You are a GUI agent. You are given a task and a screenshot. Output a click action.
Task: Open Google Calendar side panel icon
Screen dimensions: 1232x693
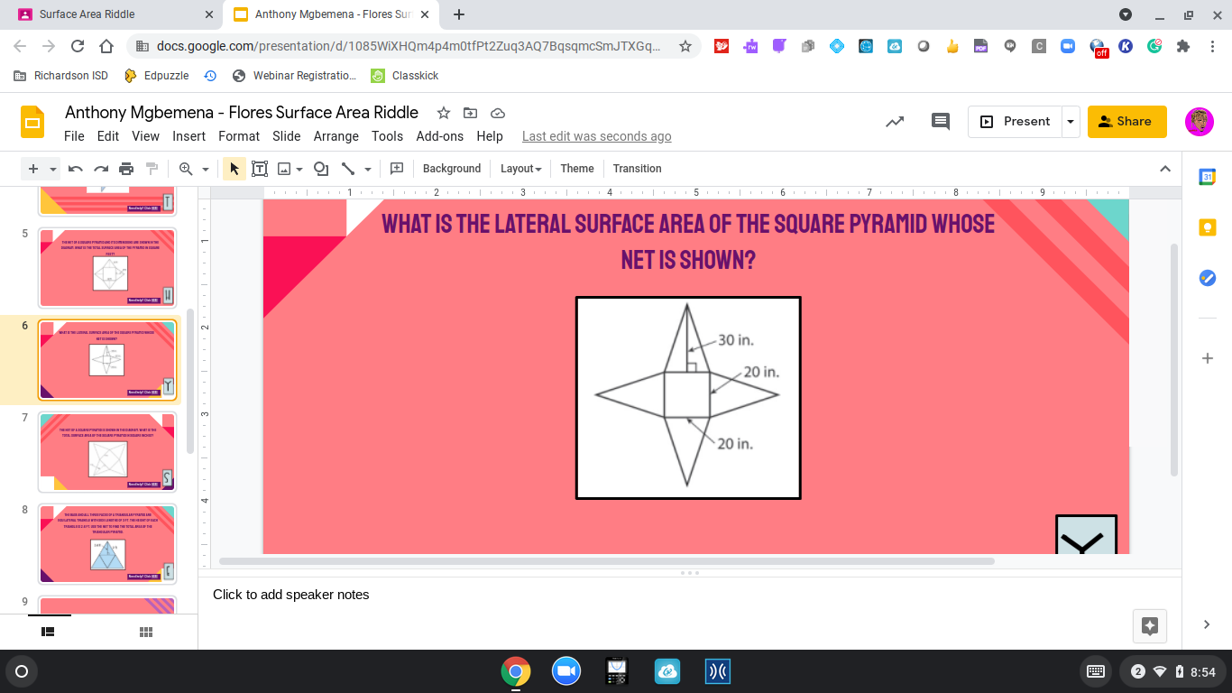(1207, 178)
